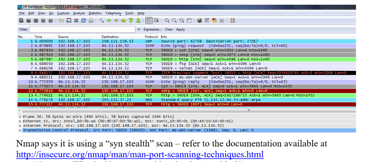381x162 pixels.
Task: Edit capture filters icon
Action: [x=200, y=21]
